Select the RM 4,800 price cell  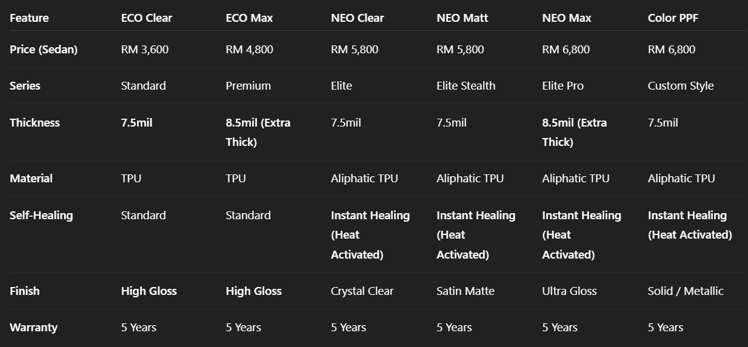(x=249, y=50)
